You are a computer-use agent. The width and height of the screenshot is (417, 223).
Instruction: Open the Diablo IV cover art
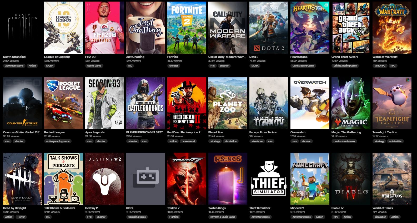tap(351, 179)
